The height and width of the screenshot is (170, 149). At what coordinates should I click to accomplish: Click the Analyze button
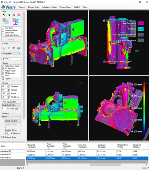[11, 40]
